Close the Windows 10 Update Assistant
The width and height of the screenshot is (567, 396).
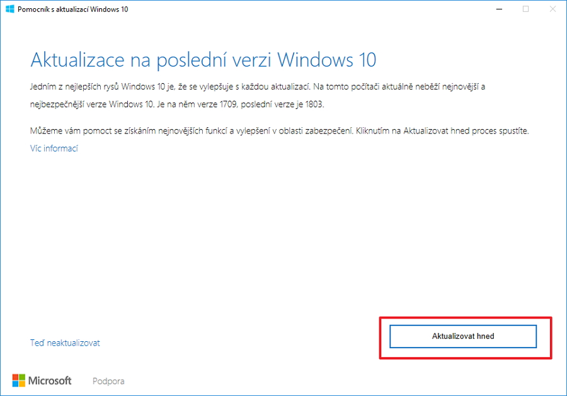(x=553, y=9)
